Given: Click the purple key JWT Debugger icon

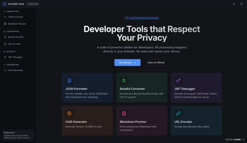Looking at the screenshot, I should 178,80.
